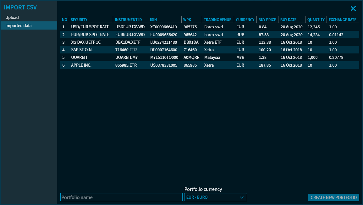Click the APPLE INC. row
Image resolution: width=363 pixels, height=205 pixels.
pyautogui.click(x=81, y=65)
